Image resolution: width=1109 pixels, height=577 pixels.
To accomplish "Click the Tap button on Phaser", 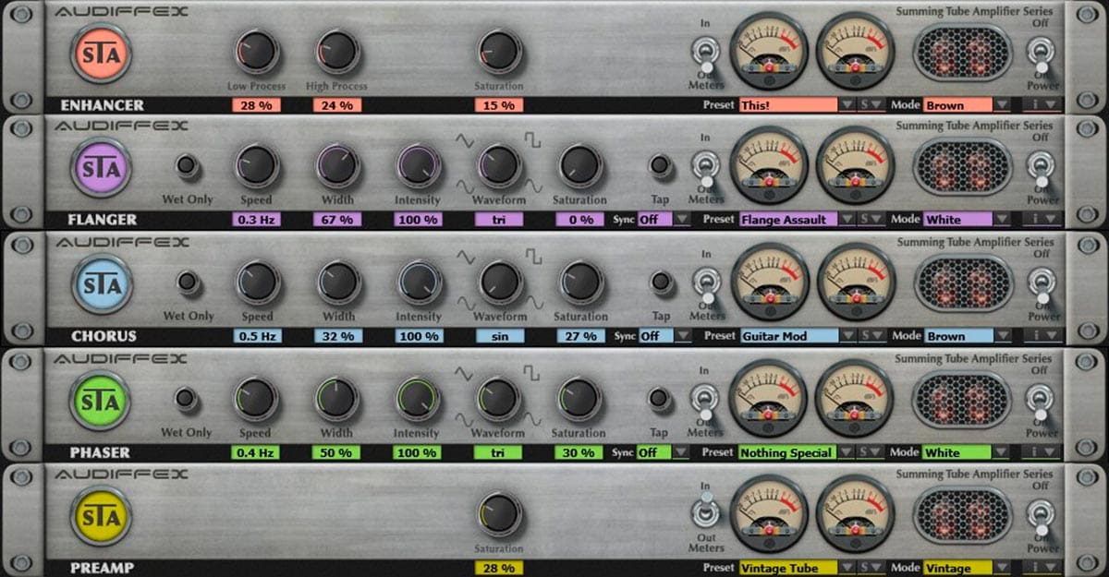I will (659, 399).
